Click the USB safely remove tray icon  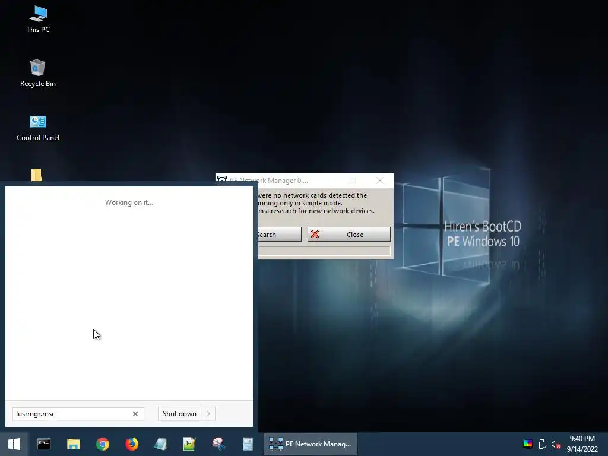543,444
